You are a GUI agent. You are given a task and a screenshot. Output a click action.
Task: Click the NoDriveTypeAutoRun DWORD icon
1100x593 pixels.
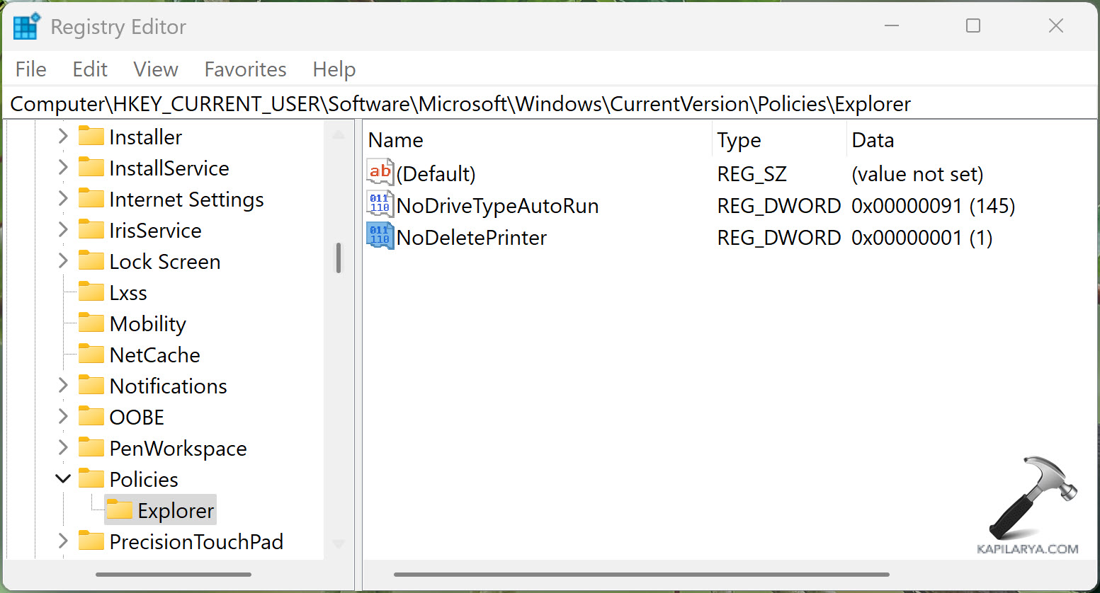(380, 205)
